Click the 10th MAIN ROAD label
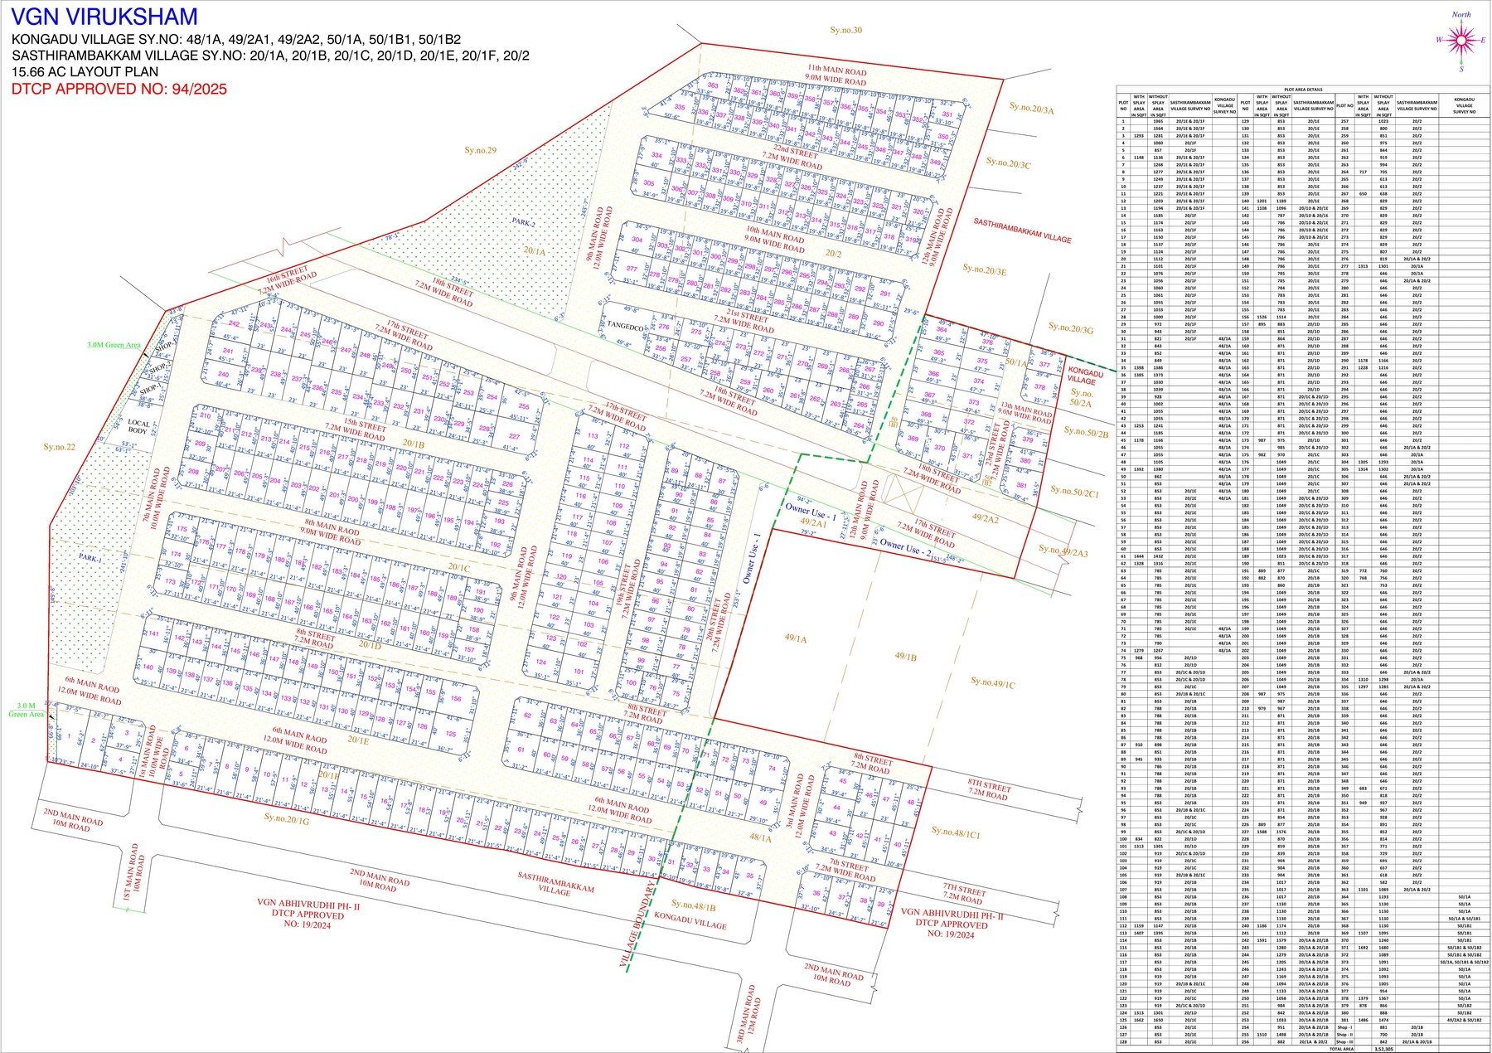The width and height of the screenshot is (1492, 1053). click(x=775, y=239)
